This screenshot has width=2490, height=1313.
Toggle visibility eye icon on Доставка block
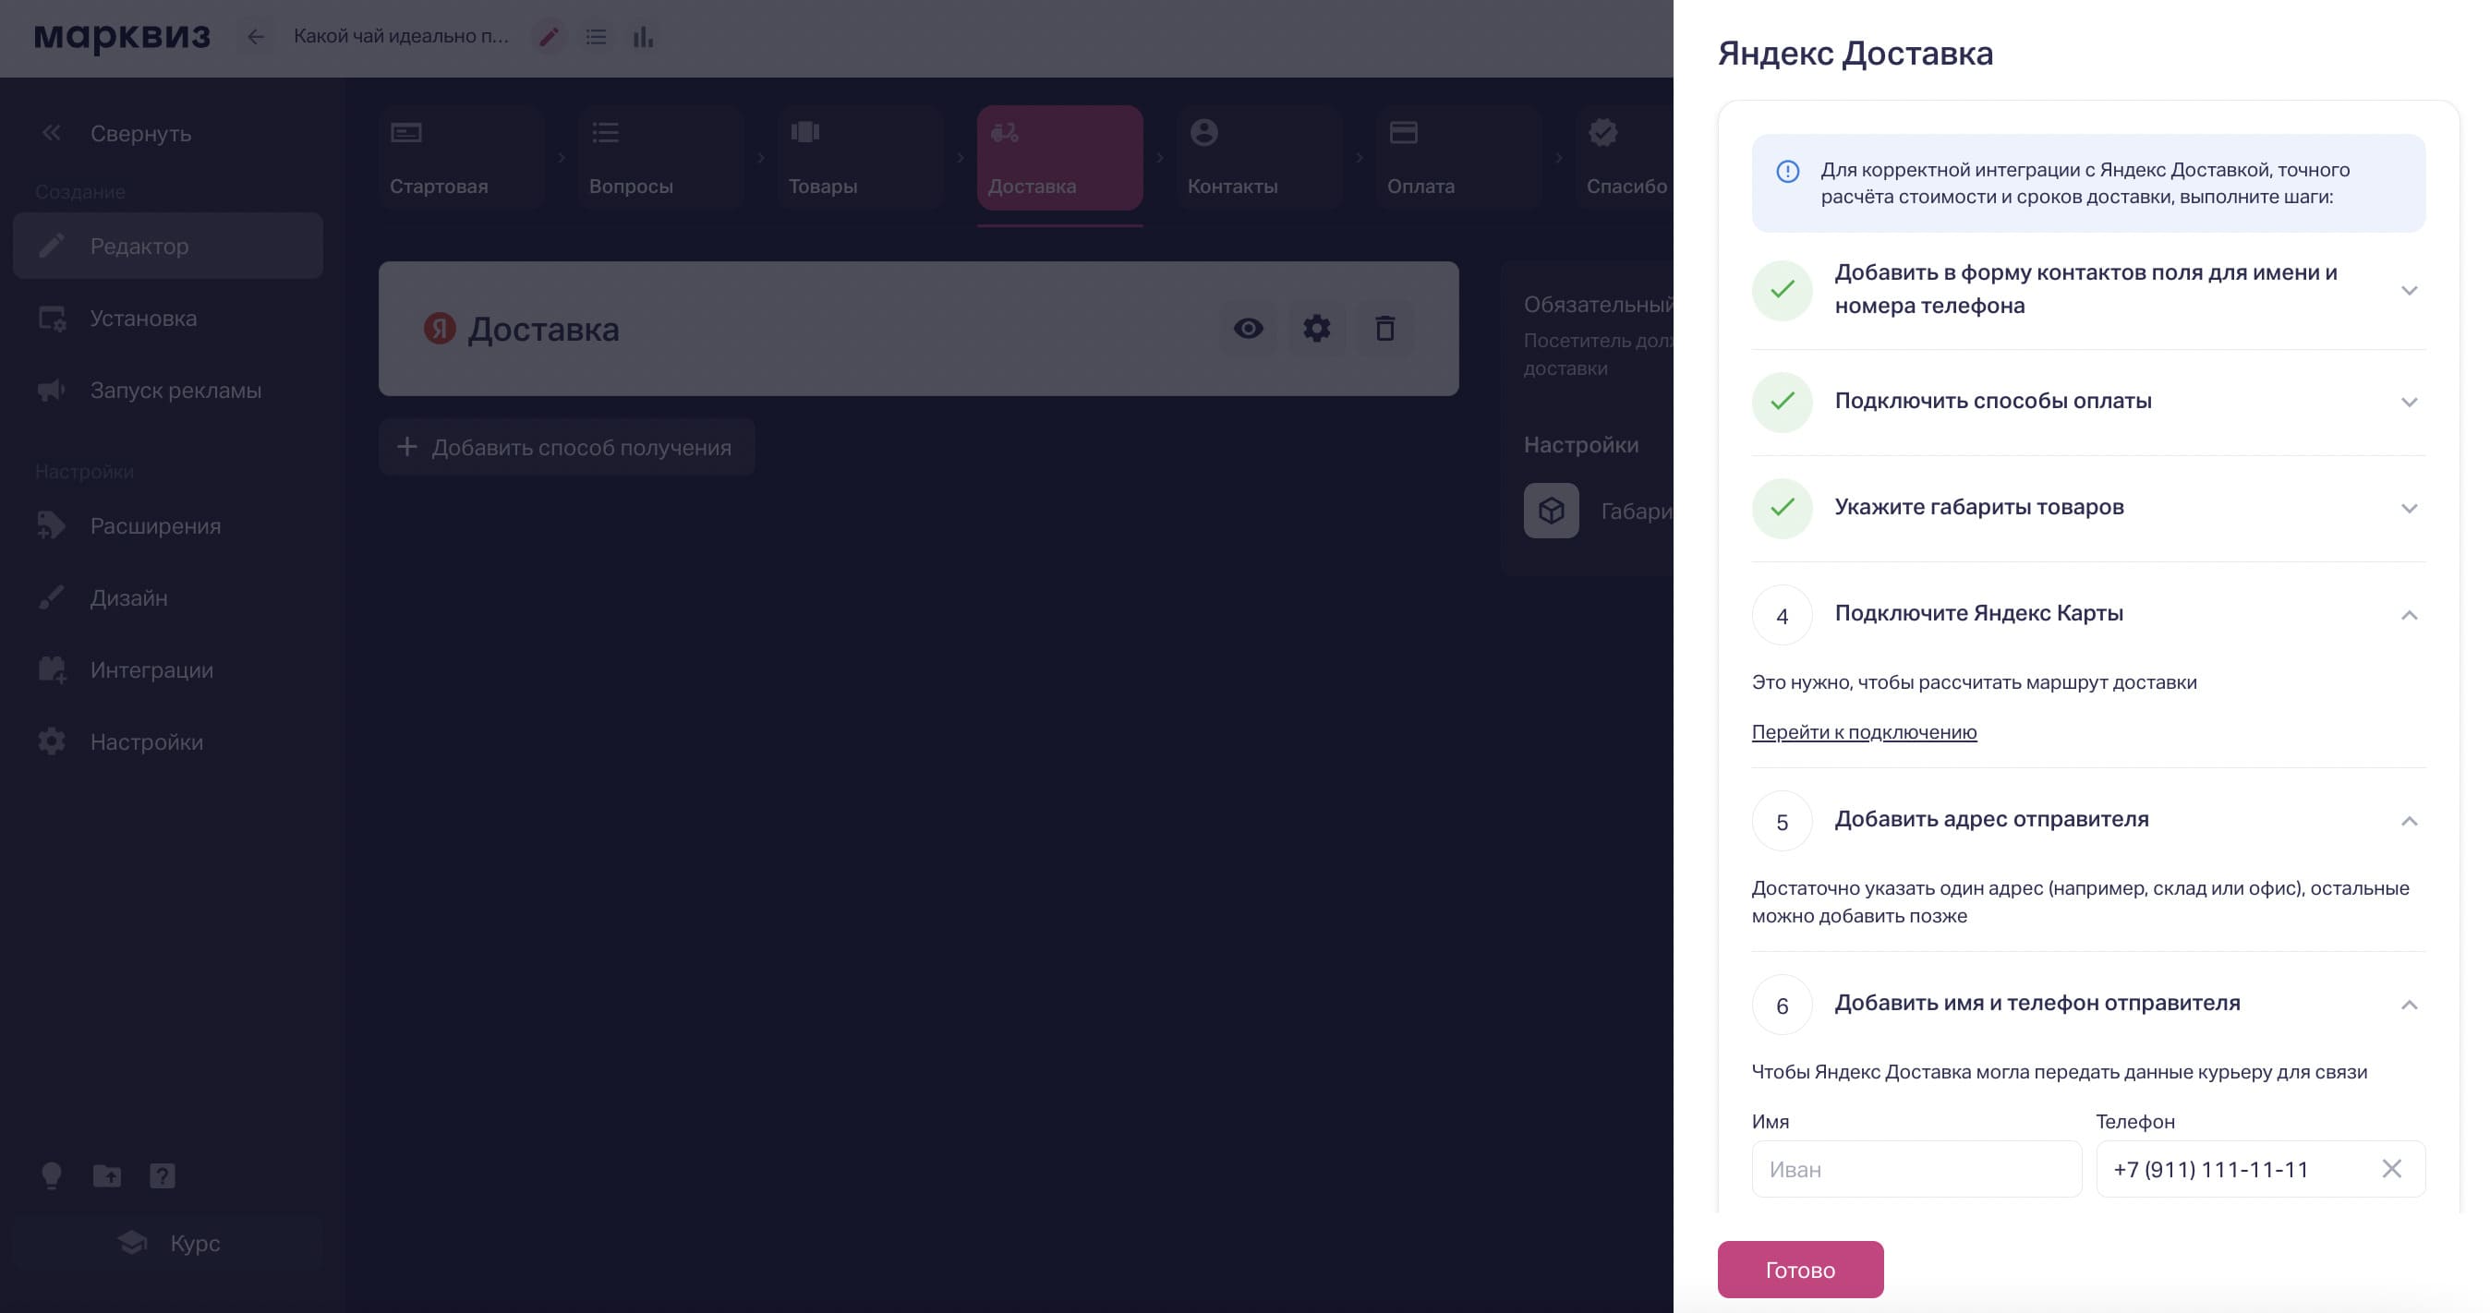tap(1248, 329)
